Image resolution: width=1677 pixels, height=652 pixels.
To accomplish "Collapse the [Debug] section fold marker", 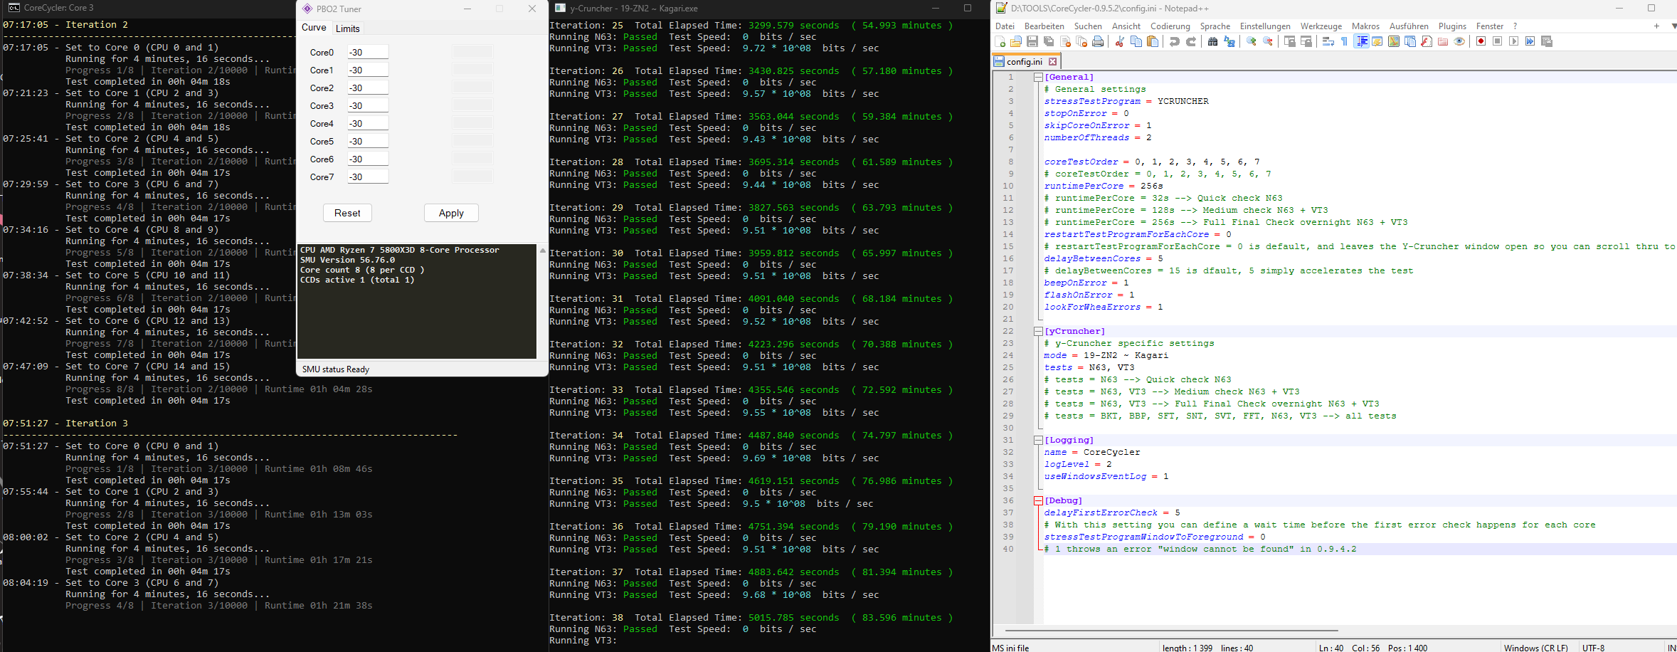I will [1038, 500].
